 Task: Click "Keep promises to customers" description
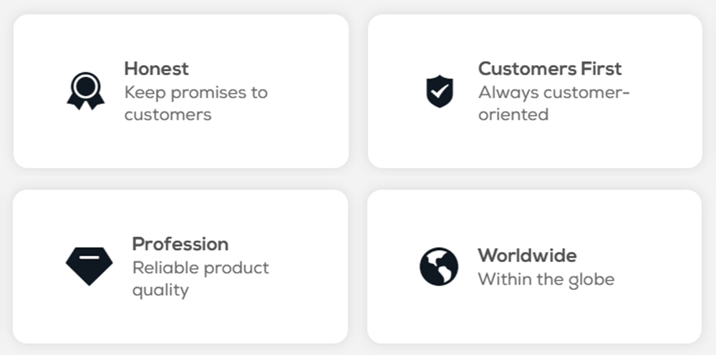point(195,103)
